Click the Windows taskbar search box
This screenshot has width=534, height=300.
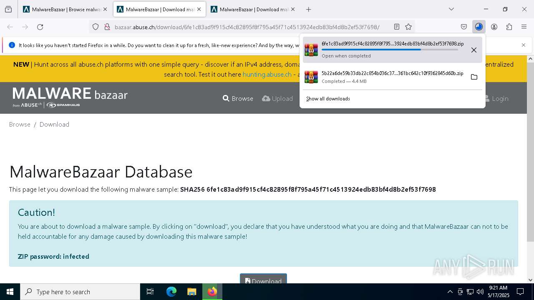coord(80,292)
